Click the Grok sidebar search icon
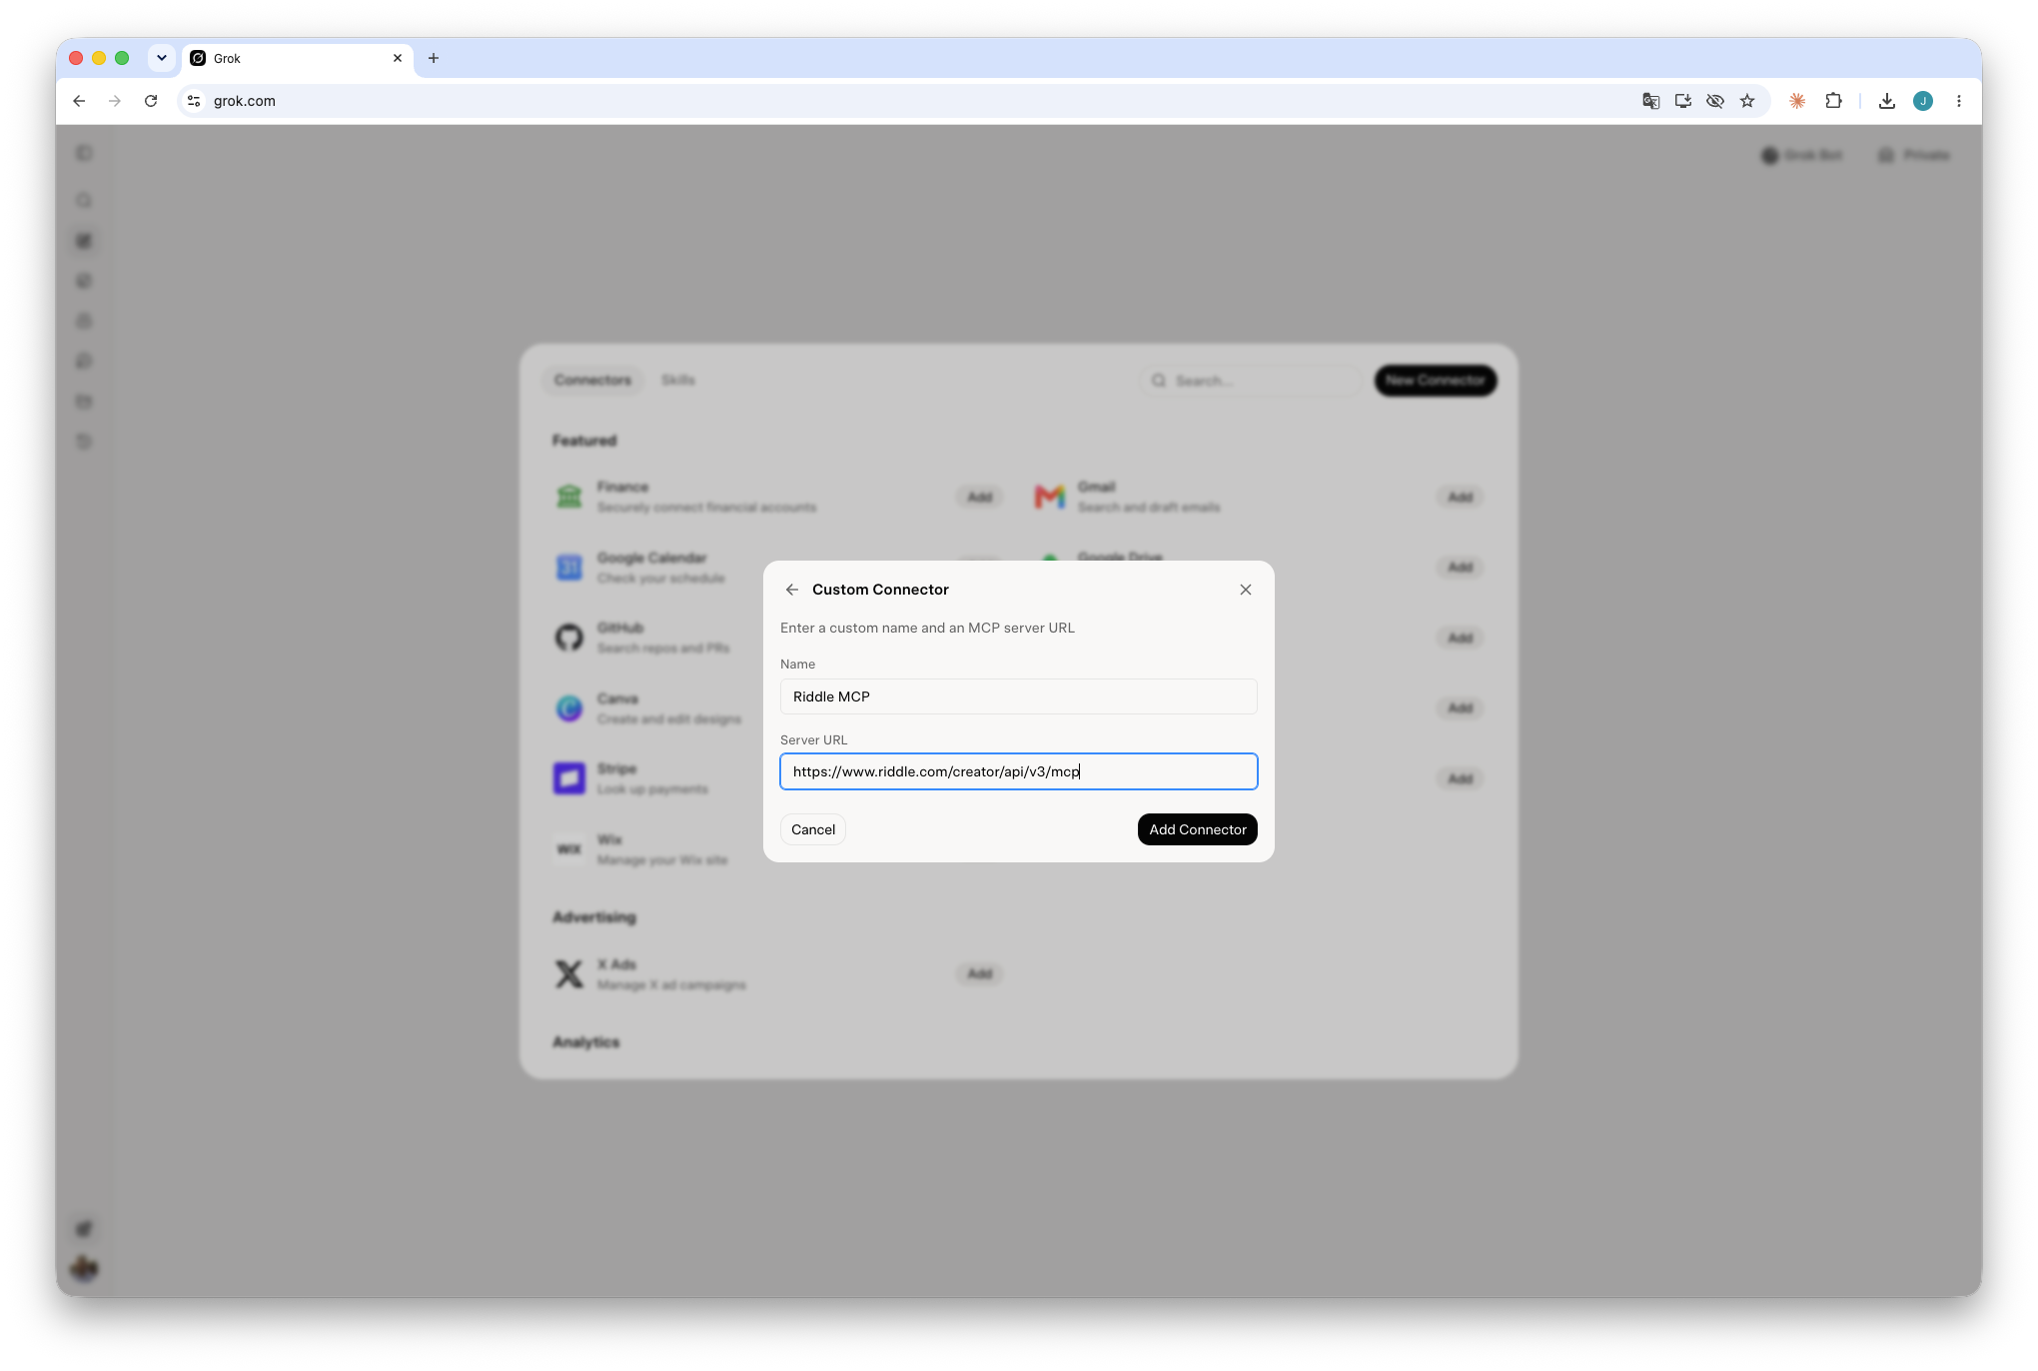2038x1371 pixels. (x=84, y=201)
